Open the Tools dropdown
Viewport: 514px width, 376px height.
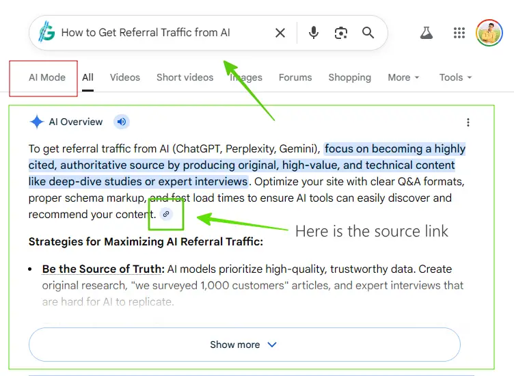[x=455, y=77]
